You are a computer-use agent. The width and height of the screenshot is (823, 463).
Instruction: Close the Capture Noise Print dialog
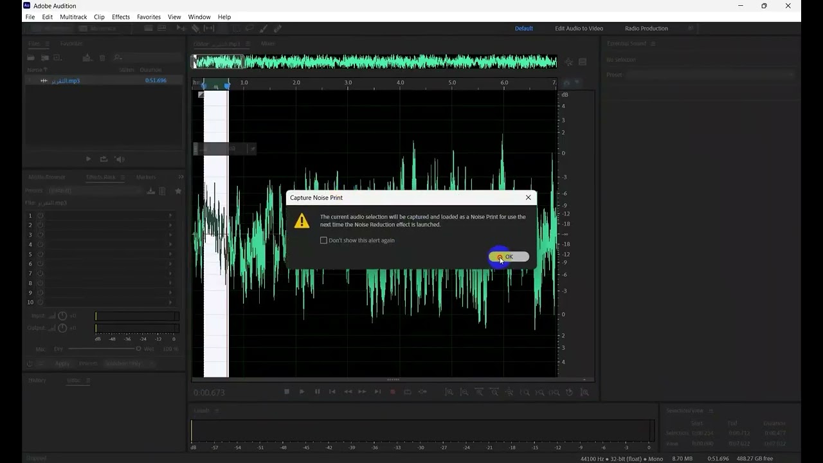coord(529,197)
